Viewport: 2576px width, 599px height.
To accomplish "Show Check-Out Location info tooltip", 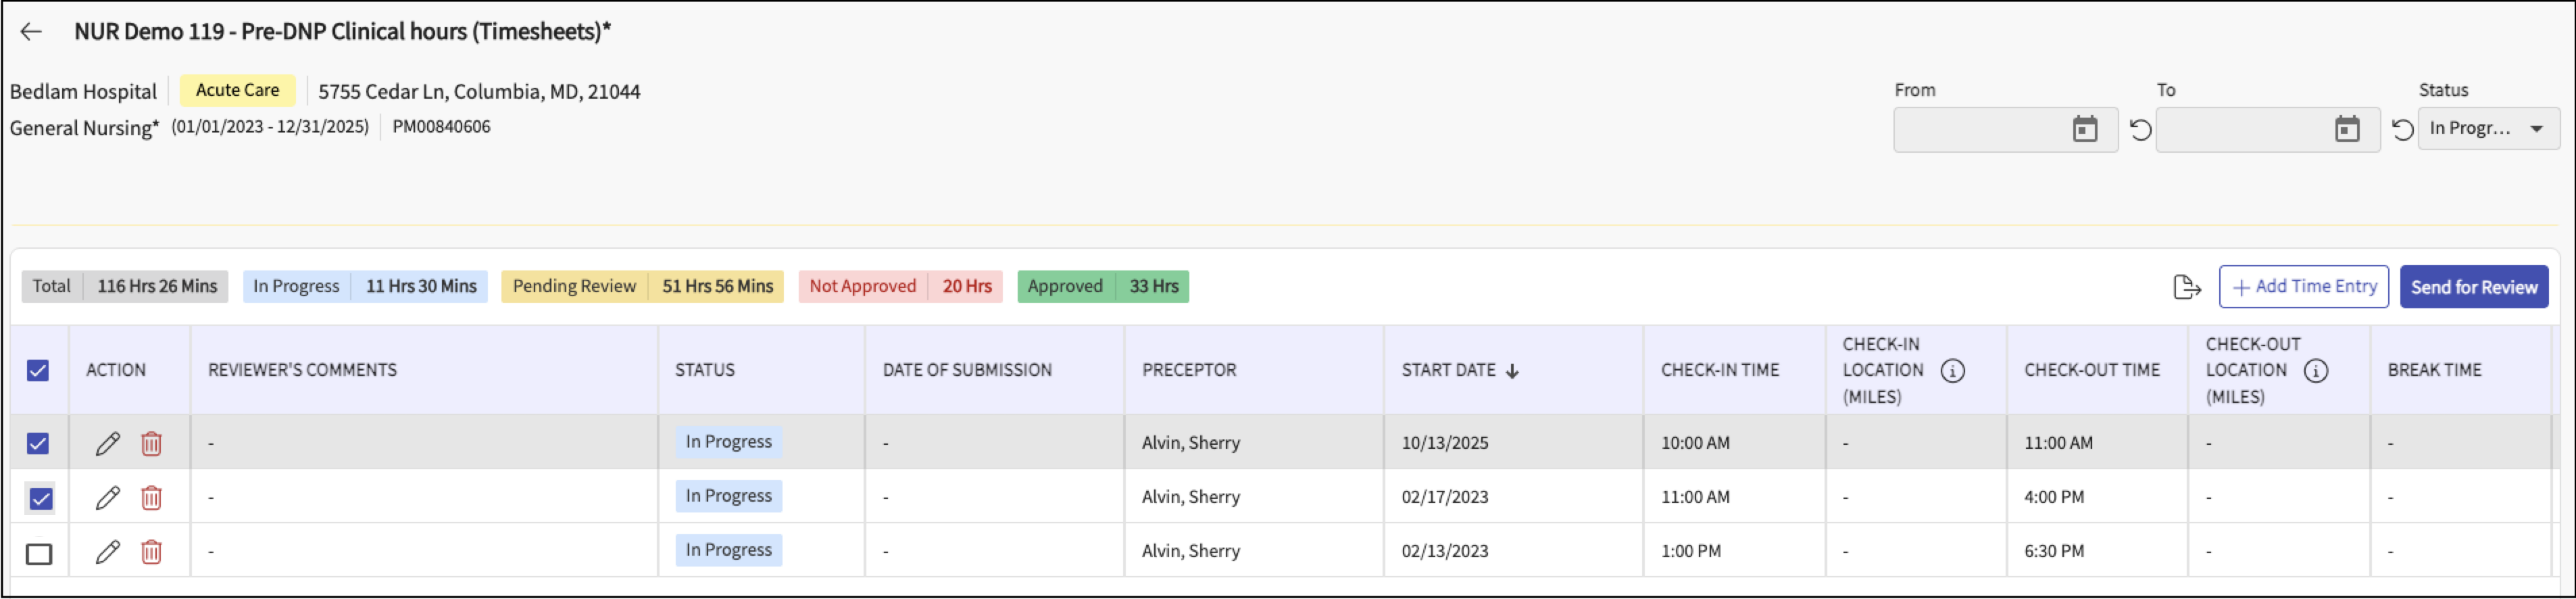I will [2315, 371].
